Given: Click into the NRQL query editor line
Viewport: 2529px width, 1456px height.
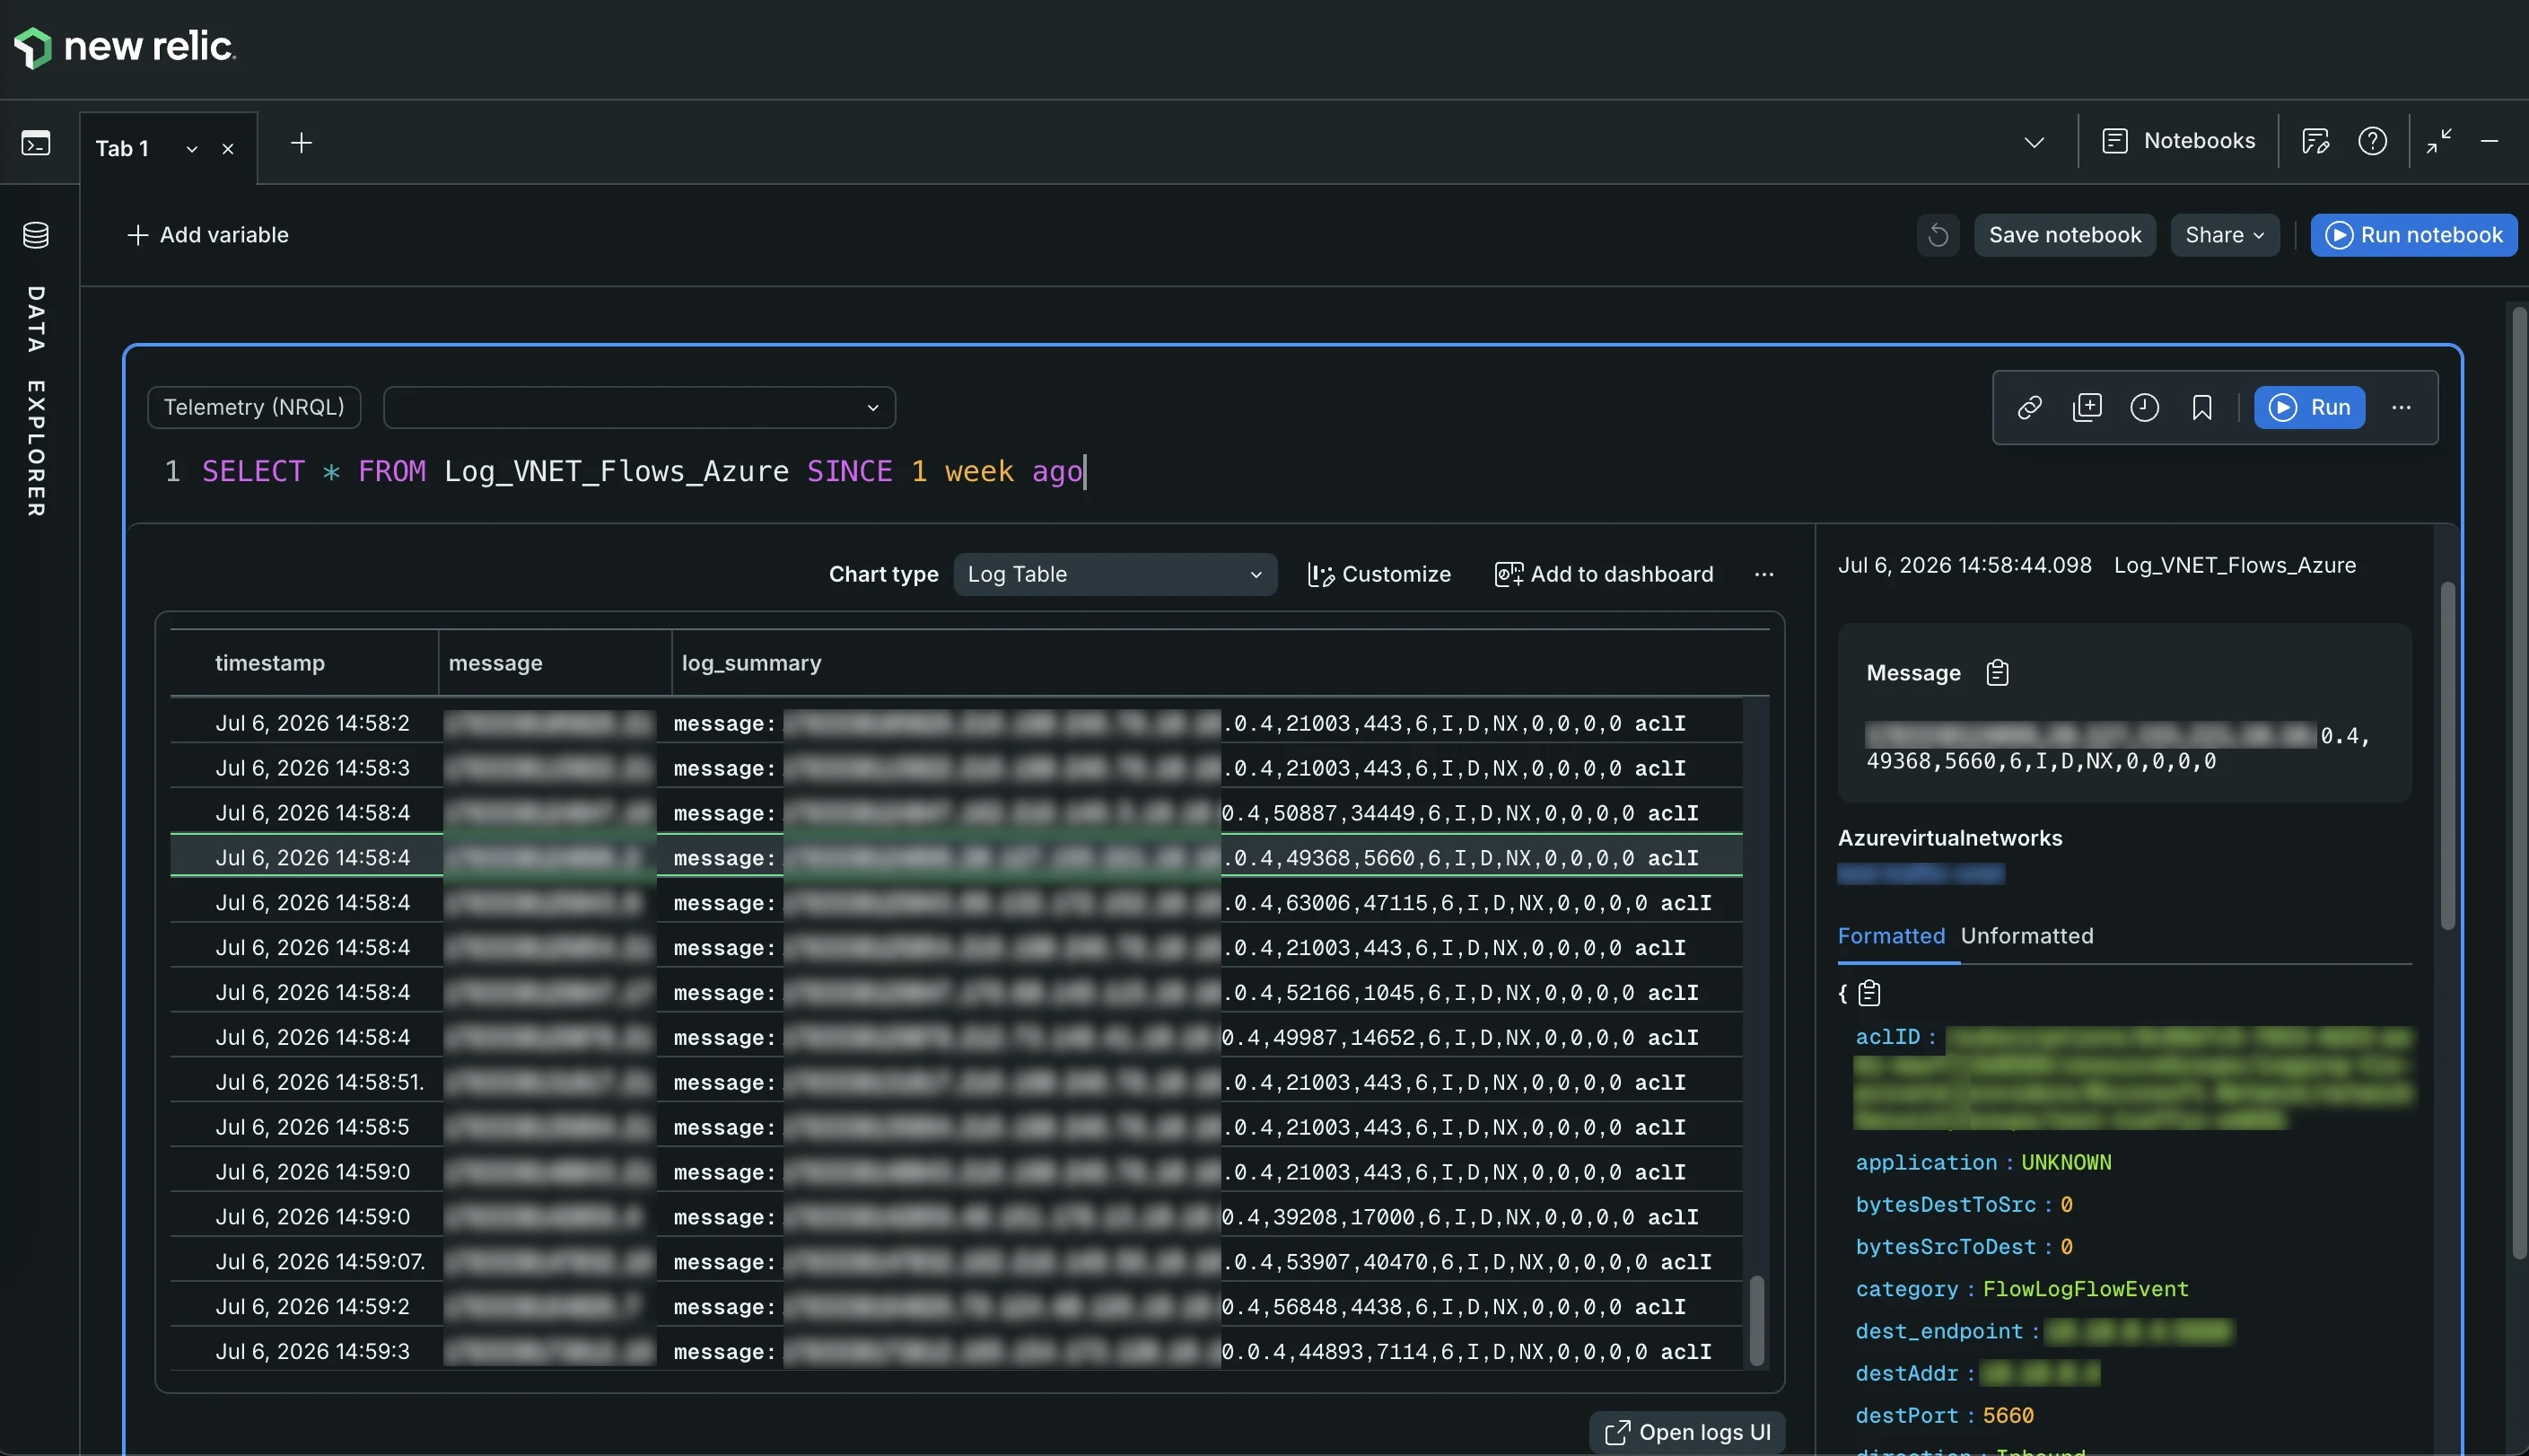Looking at the screenshot, I should [x=643, y=471].
